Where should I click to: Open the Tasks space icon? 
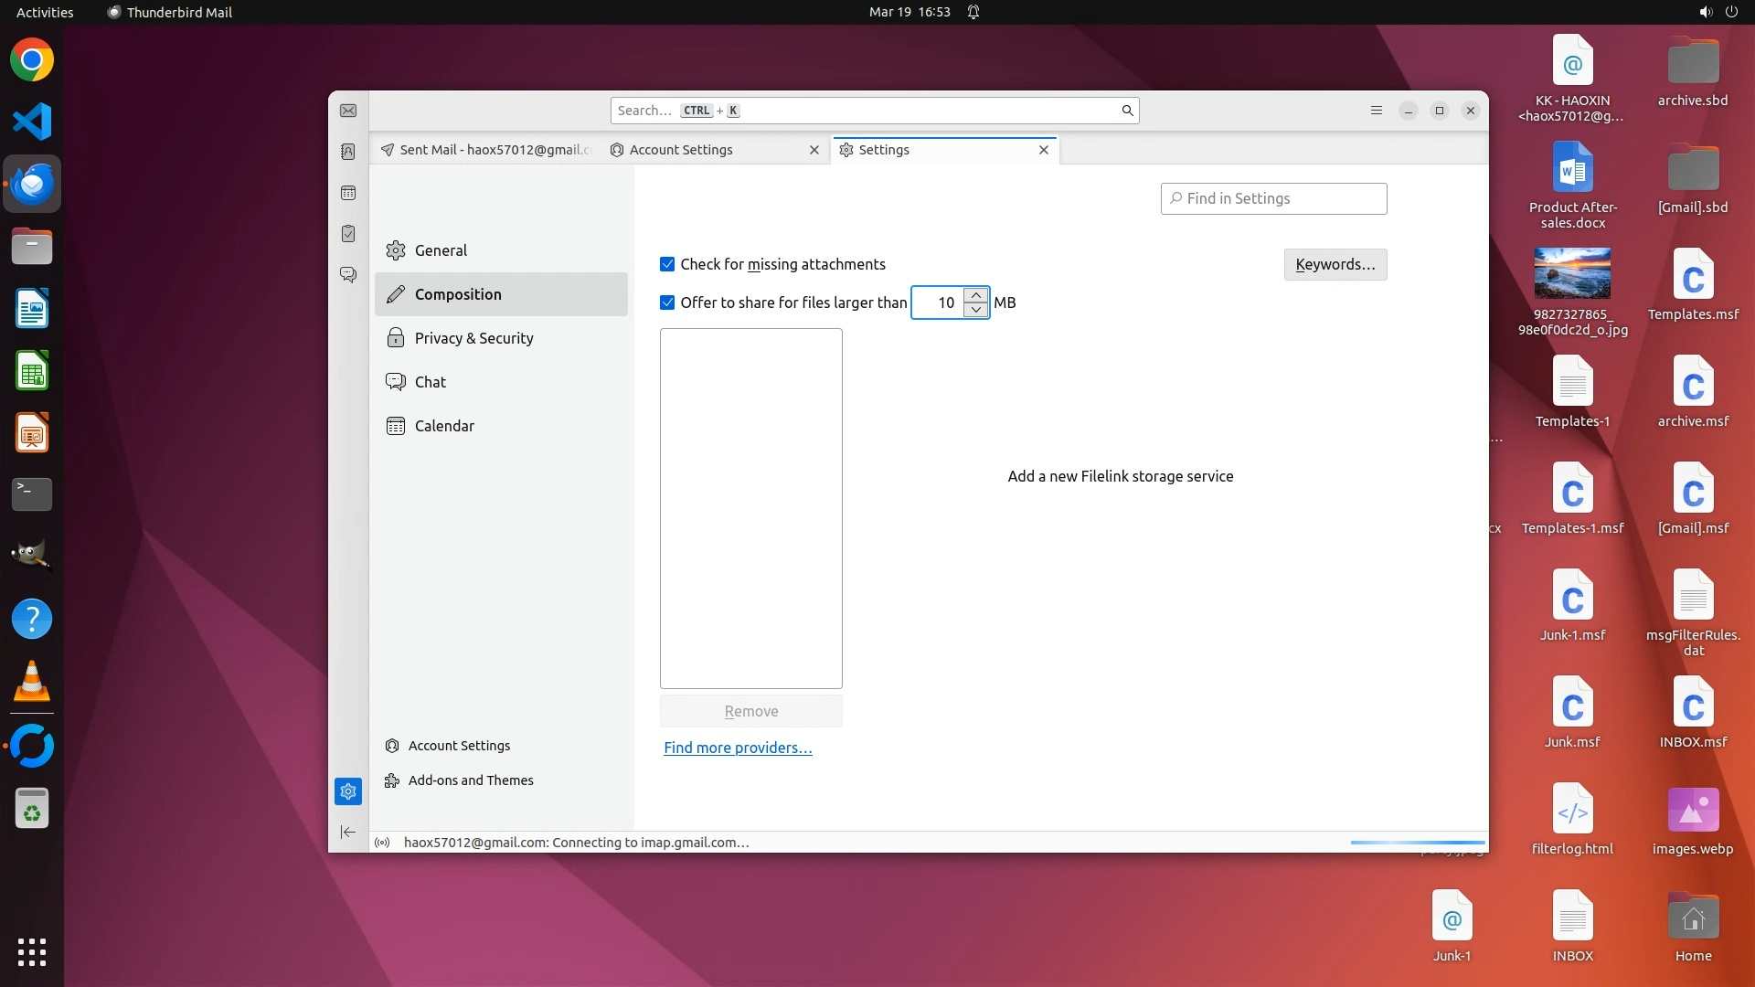click(x=348, y=234)
